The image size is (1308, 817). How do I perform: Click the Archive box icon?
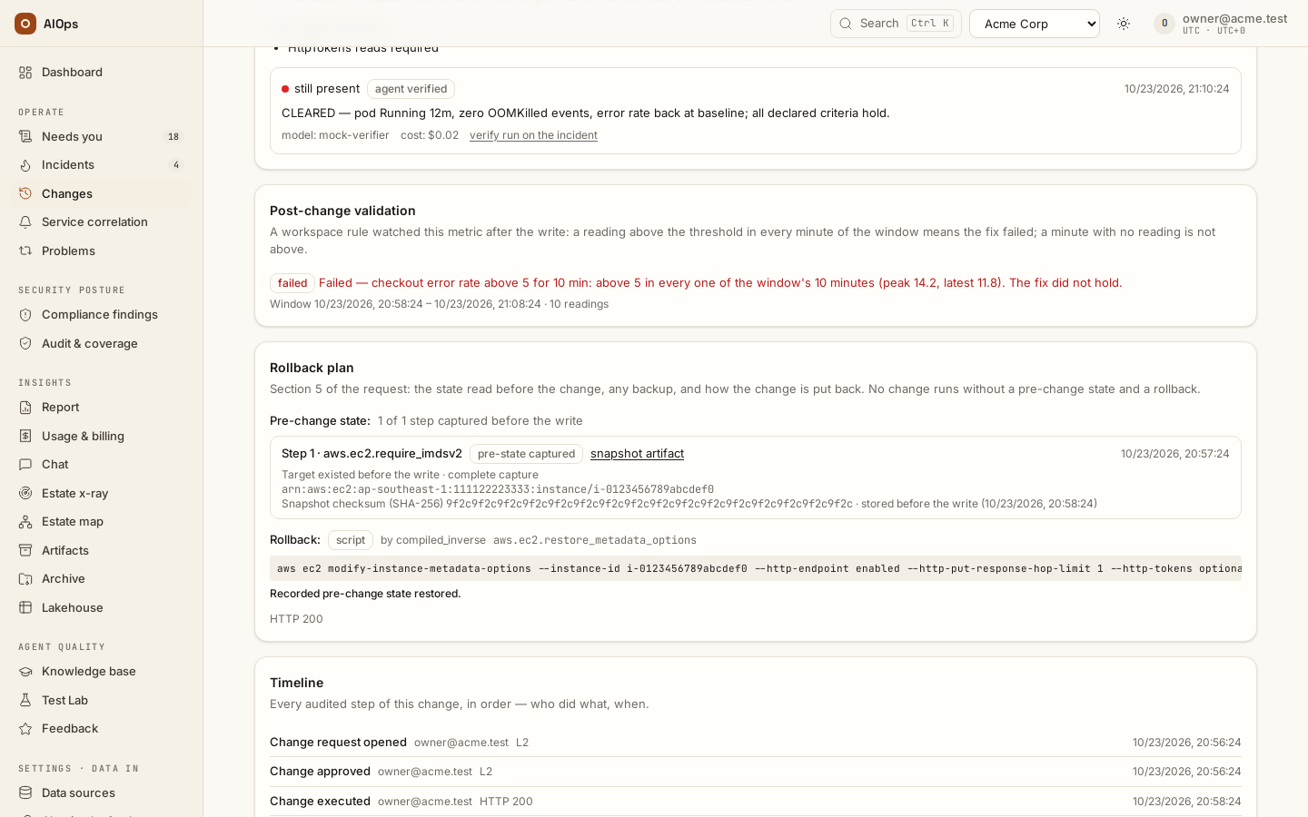coord(25,579)
